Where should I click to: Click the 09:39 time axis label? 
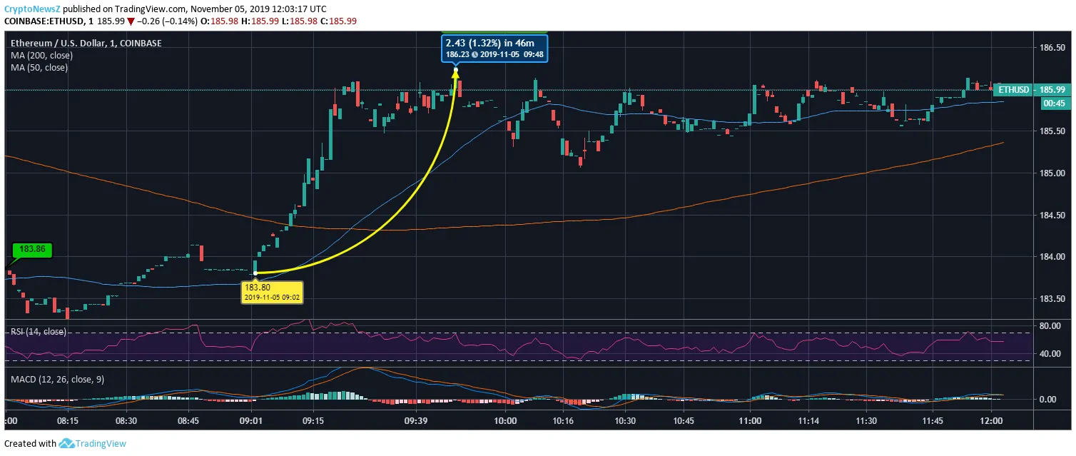click(415, 422)
